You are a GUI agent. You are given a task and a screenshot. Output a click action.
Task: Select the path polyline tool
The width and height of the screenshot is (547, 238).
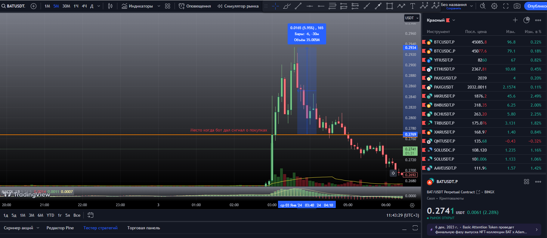pyautogui.click(x=401, y=6)
